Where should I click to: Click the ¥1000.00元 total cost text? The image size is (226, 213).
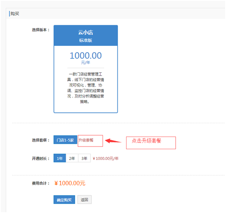(x=70, y=183)
